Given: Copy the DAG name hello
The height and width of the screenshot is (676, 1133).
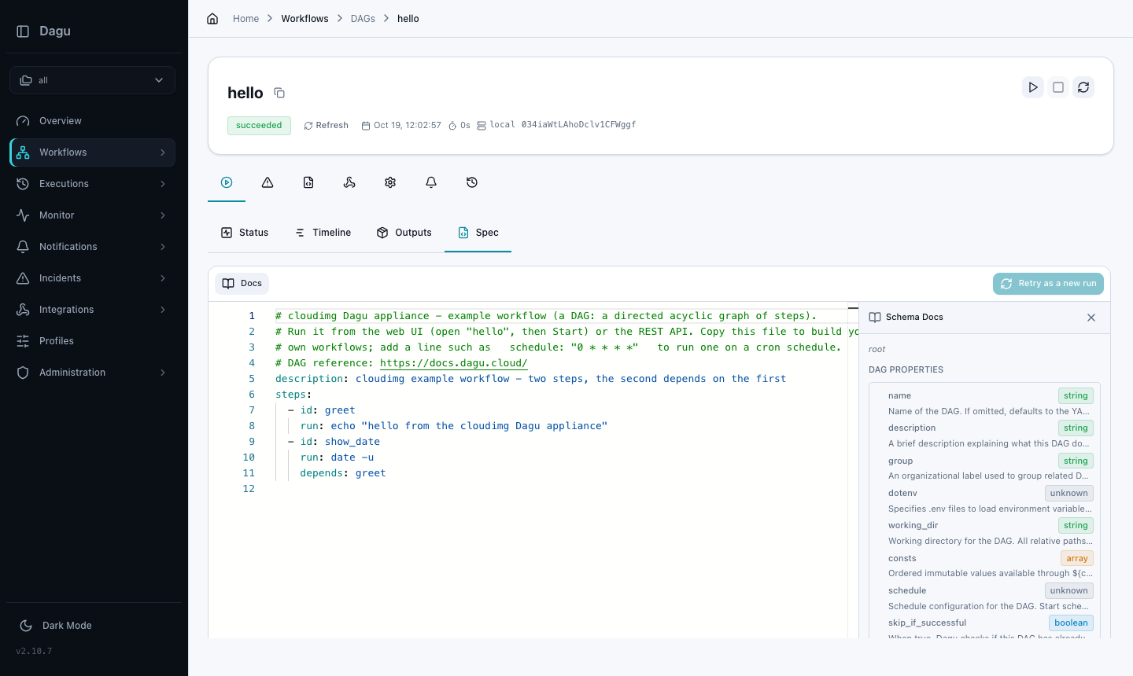Looking at the screenshot, I should 279,93.
